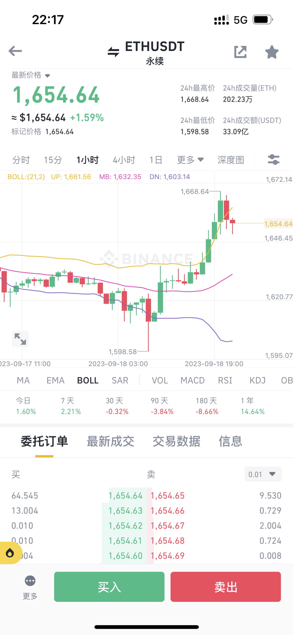Tap the large 1,654.64 latest price
The width and height of the screenshot is (293, 635).
pos(56,95)
